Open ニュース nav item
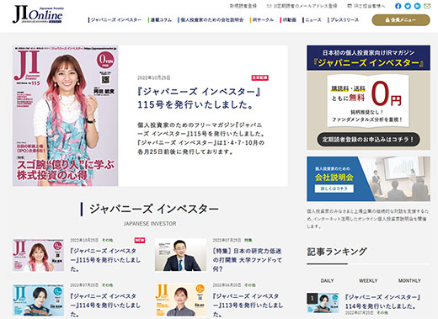 click(x=312, y=20)
